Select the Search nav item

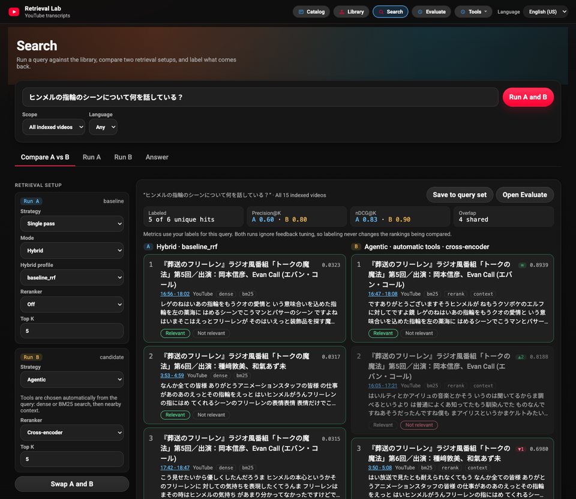coord(391,12)
